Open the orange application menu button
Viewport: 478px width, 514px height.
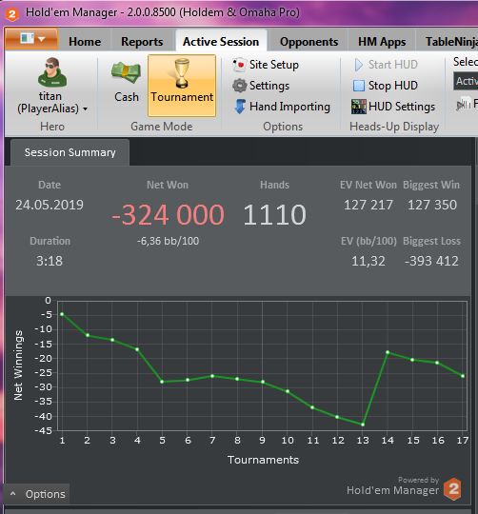pyautogui.click(x=31, y=39)
